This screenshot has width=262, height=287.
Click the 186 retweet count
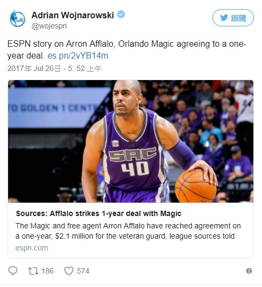[47, 271]
